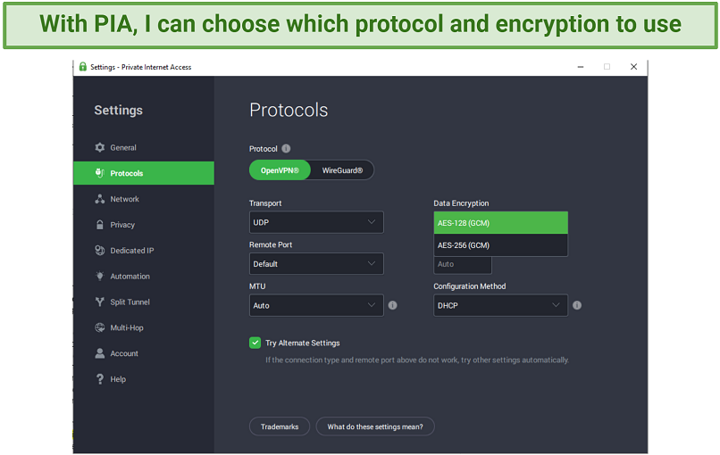The image size is (720, 455).
Task: Choose AES-256 (GCM) encryption option
Action: point(500,245)
